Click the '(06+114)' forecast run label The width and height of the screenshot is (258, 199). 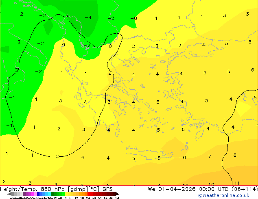click(245, 189)
